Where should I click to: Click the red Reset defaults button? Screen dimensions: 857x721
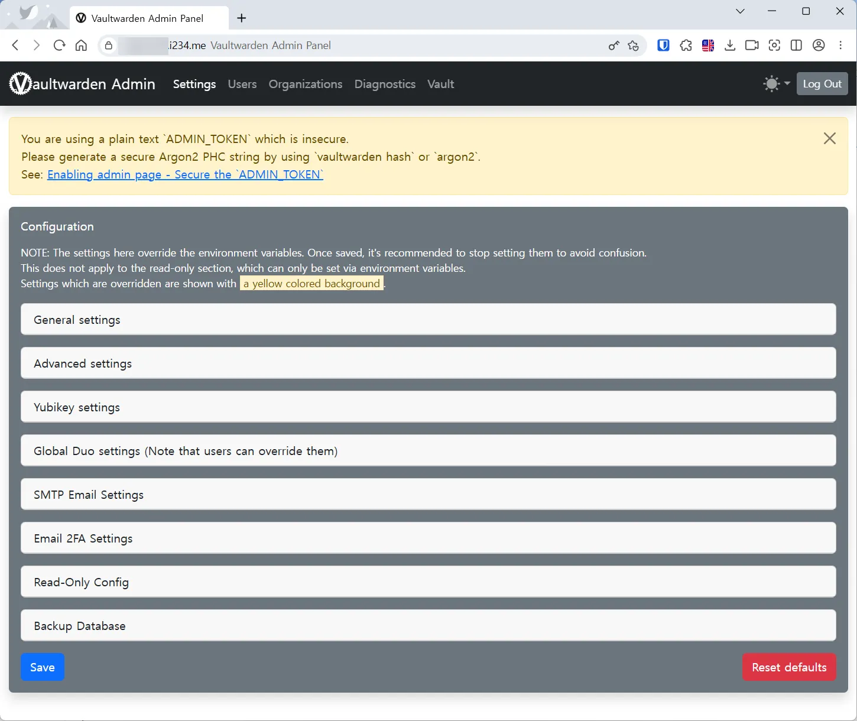789,667
